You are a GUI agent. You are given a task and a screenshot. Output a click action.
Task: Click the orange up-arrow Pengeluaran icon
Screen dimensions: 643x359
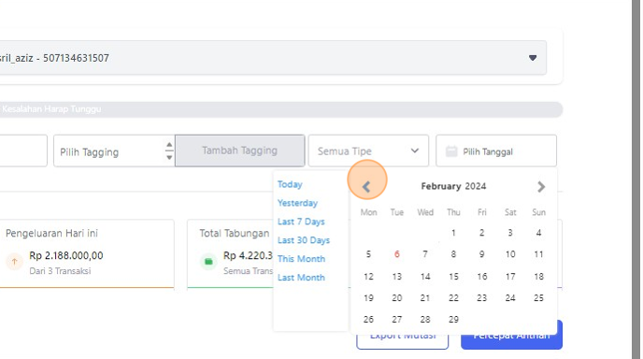(14, 262)
